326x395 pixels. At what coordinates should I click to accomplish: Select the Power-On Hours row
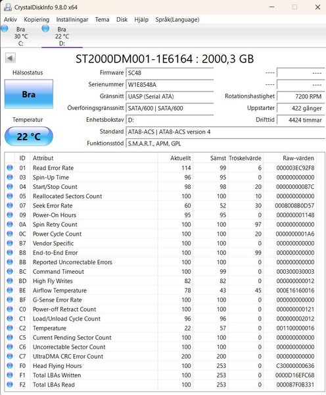[x=161, y=215]
